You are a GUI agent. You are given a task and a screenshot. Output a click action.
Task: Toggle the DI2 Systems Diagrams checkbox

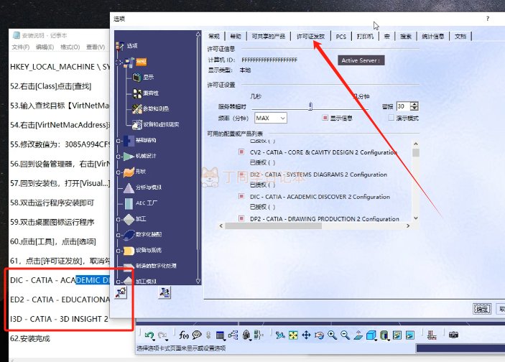click(x=241, y=174)
